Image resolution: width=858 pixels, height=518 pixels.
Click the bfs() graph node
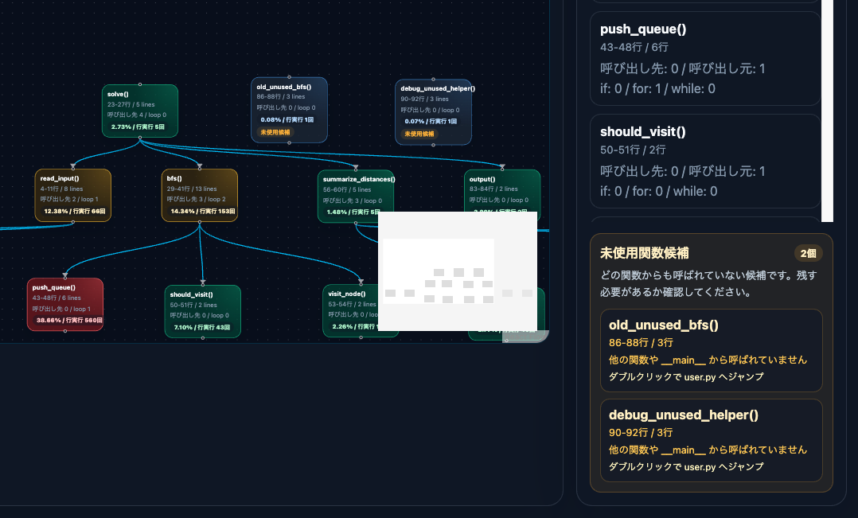click(200, 195)
